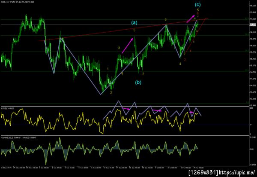Click the 96.479 price axis value
Image resolution: width=257 pixels, height=177 pixels.
(253, 39)
